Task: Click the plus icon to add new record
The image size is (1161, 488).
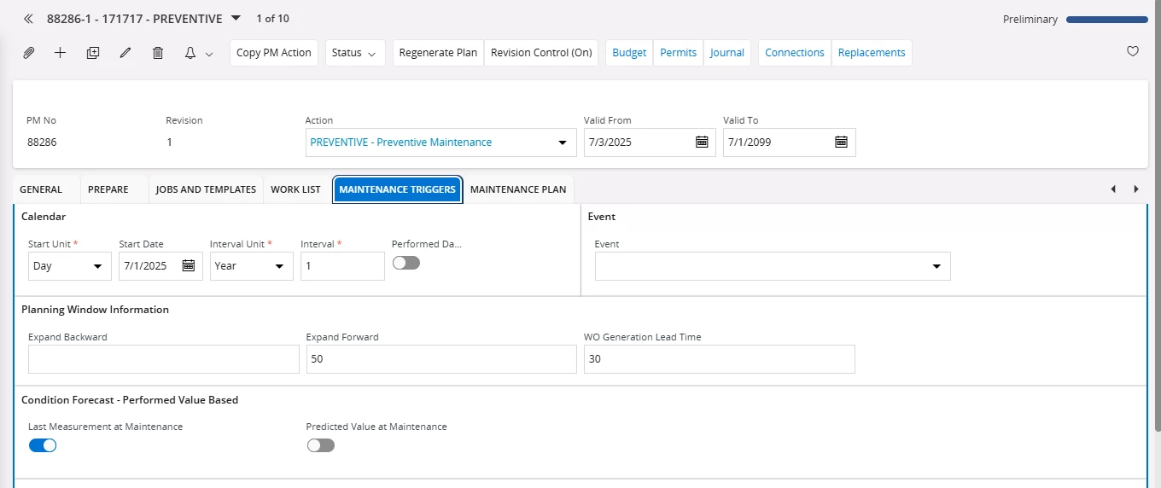Action: coord(60,53)
